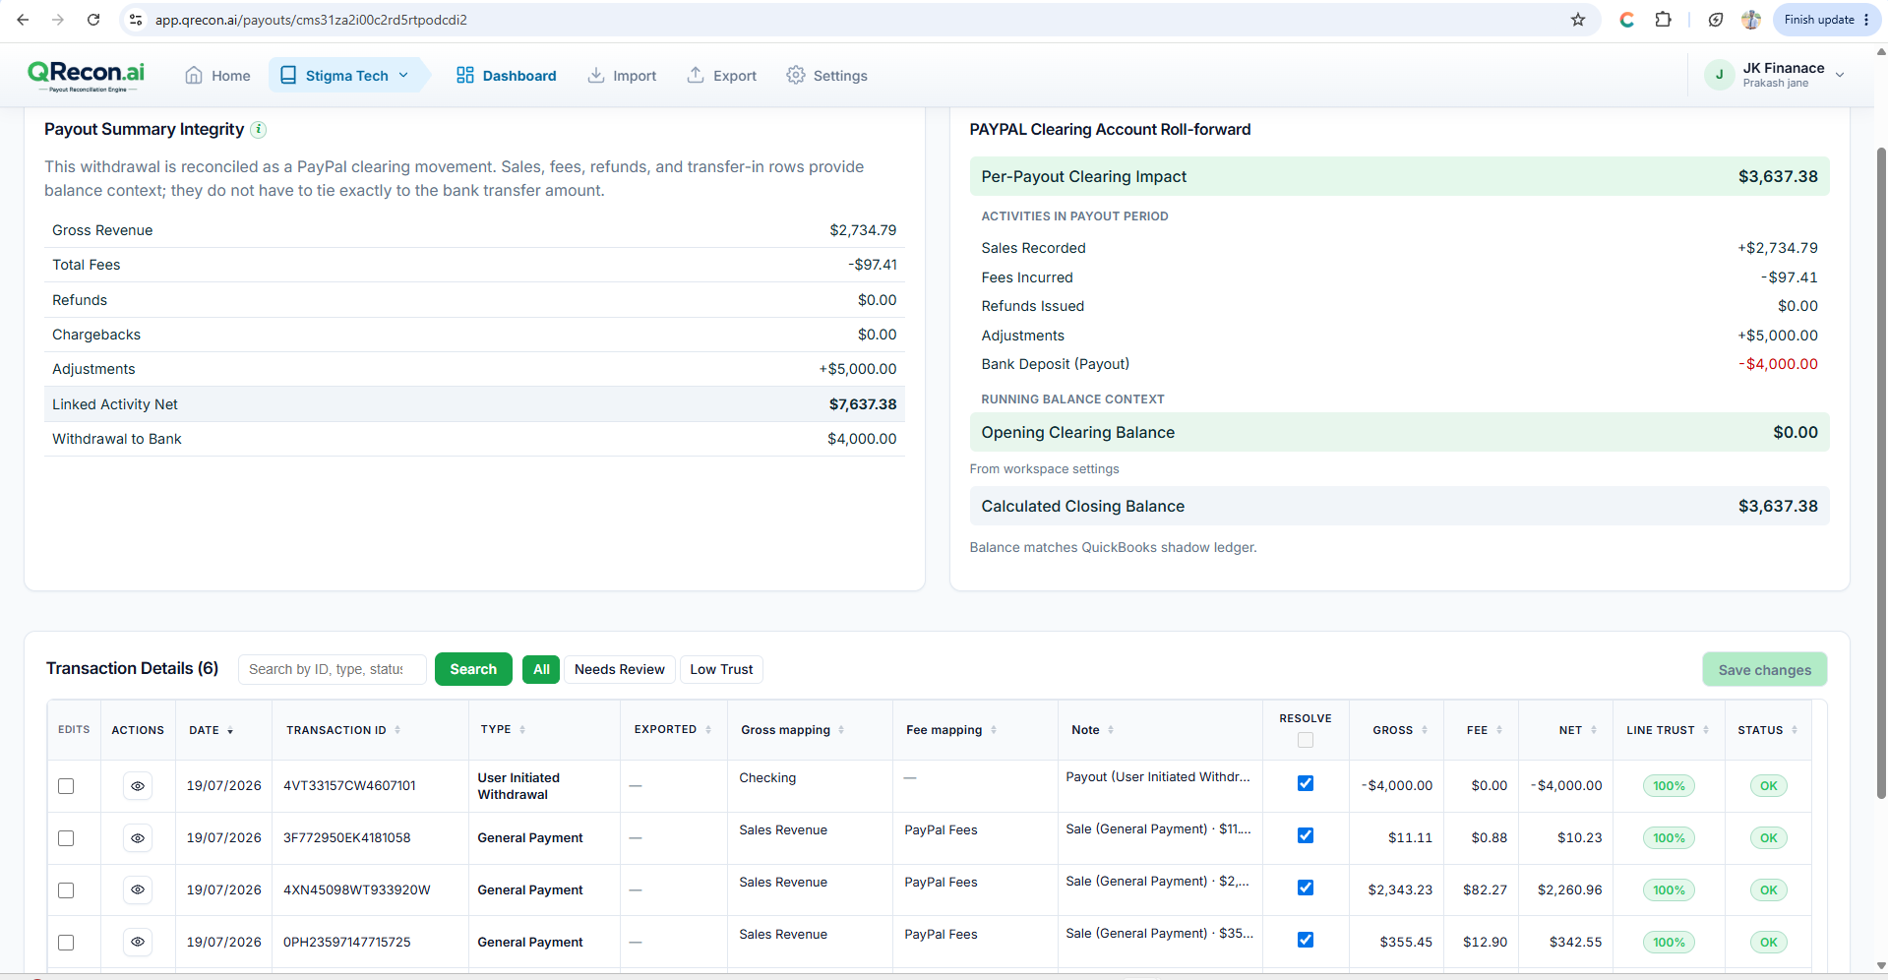Click the orange C extension icon
This screenshot has width=1888, height=980.
[x=1626, y=20]
